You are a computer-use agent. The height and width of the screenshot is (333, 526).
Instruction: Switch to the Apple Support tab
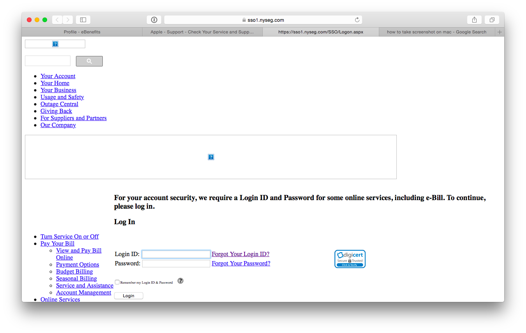[x=202, y=32]
